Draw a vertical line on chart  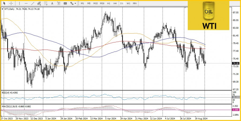pos(19,3)
